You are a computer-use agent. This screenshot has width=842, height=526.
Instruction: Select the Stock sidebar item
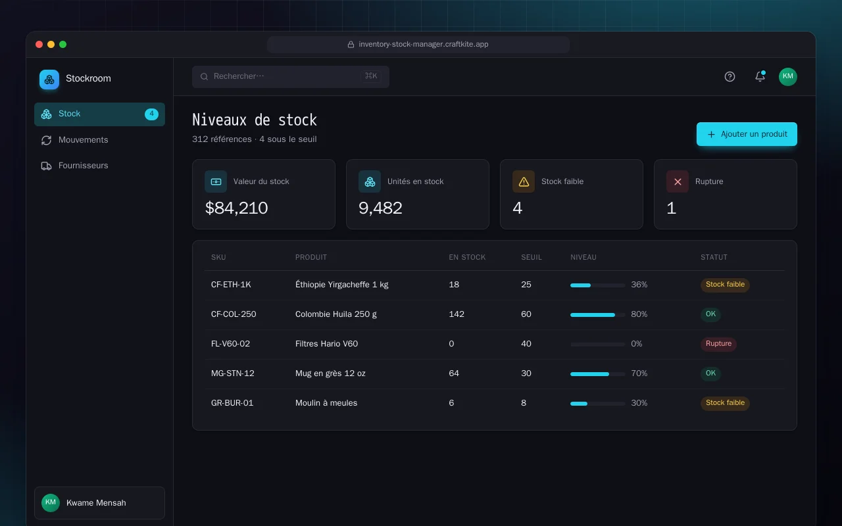tap(99, 114)
